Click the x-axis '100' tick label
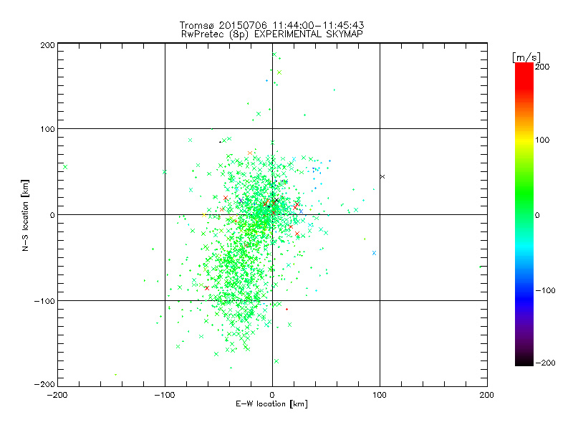The width and height of the screenshot is (573, 430). 380,395
